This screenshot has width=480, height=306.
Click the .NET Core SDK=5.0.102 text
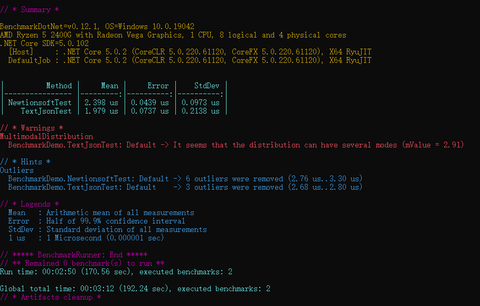coord(44,43)
